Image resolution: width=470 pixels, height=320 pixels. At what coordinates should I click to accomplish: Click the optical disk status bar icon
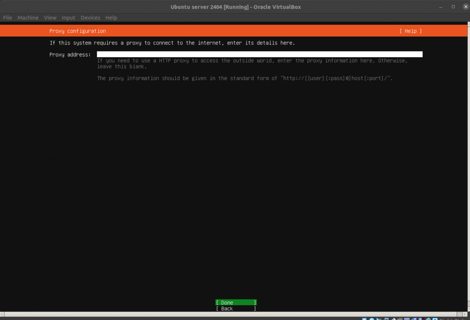pos(371,319)
